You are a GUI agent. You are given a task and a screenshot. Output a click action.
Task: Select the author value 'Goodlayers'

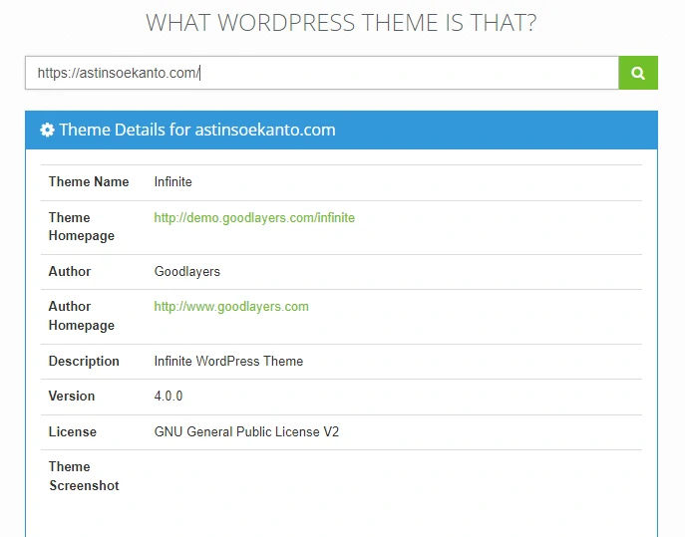click(x=187, y=272)
